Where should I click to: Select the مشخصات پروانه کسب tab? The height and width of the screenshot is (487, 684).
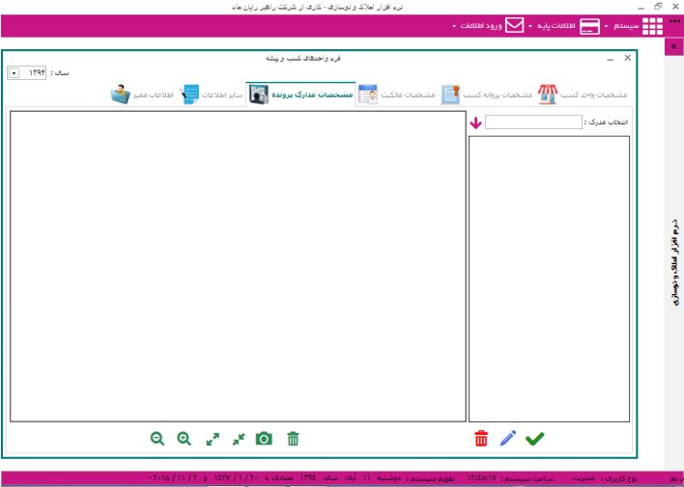(x=487, y=95)
